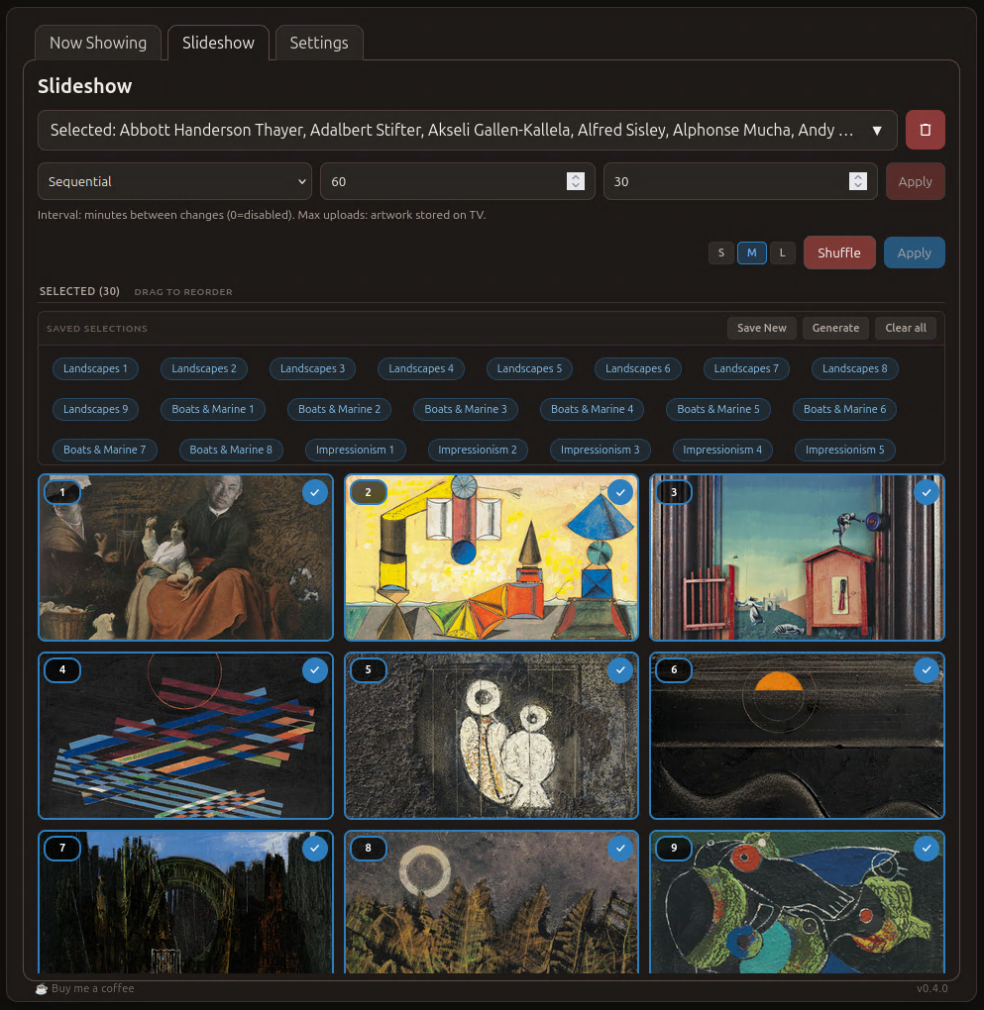Load the Impressionism 1 saved selection
The width and height of the screenshot is (984, 1010).
[x=355, y=450]
